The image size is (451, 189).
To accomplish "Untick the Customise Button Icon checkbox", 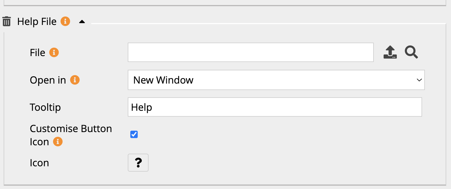I will (134, 135).
